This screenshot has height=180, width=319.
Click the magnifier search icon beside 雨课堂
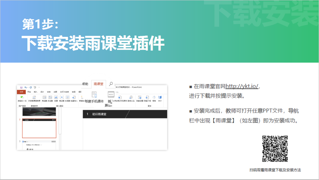point(111,84)
